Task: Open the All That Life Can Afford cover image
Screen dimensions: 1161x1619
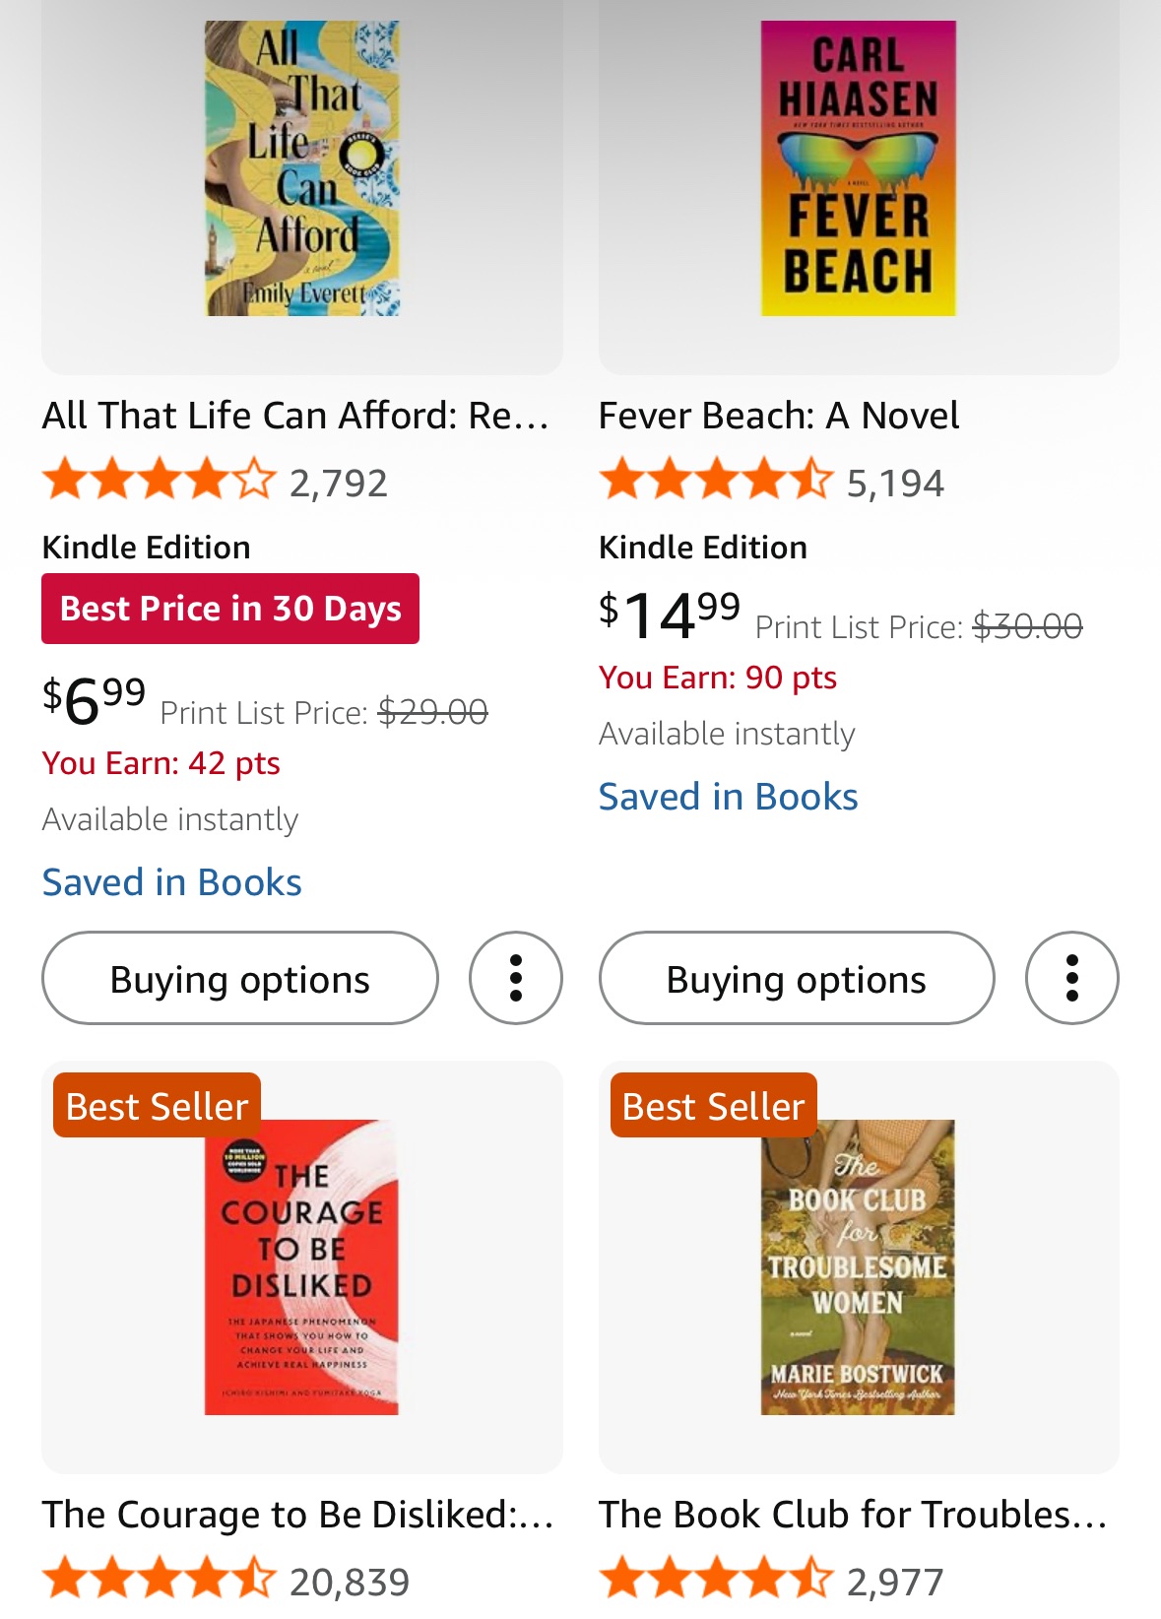Action: (302, 168)
